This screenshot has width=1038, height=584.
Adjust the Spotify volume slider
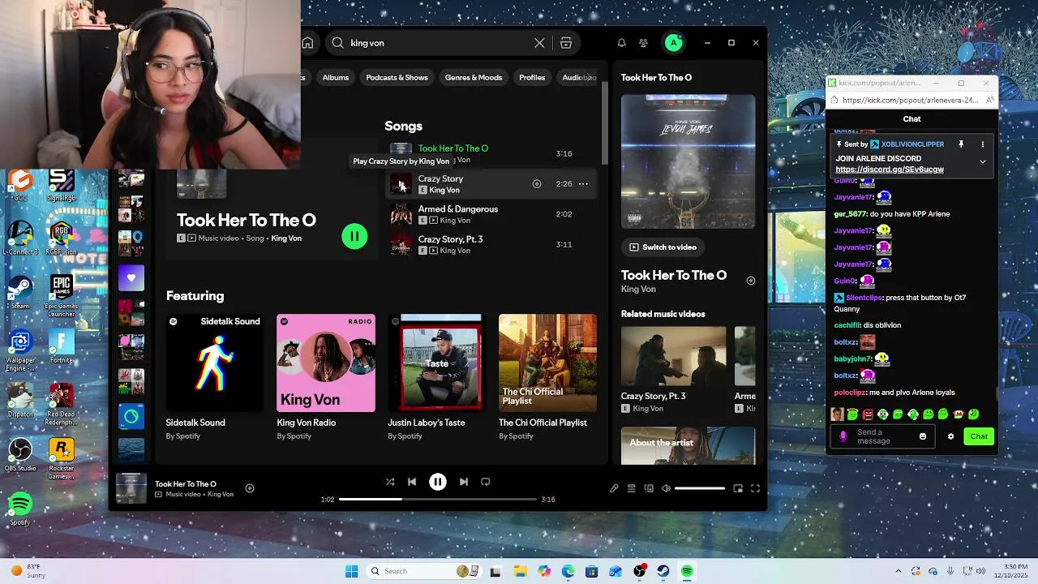pyautogui.click(x=700, y=488)
